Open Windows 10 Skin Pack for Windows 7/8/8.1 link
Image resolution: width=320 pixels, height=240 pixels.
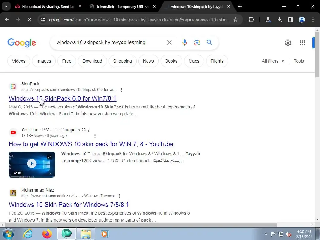[x=69, y=204]
